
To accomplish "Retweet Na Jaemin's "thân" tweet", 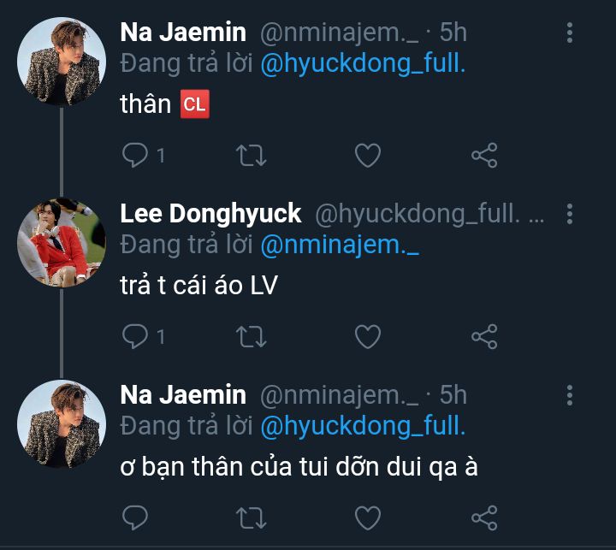I will click(252, 155).
